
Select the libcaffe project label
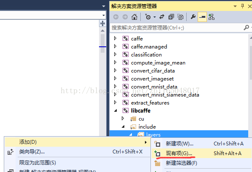pyautogui.click(x=141, y=110)
